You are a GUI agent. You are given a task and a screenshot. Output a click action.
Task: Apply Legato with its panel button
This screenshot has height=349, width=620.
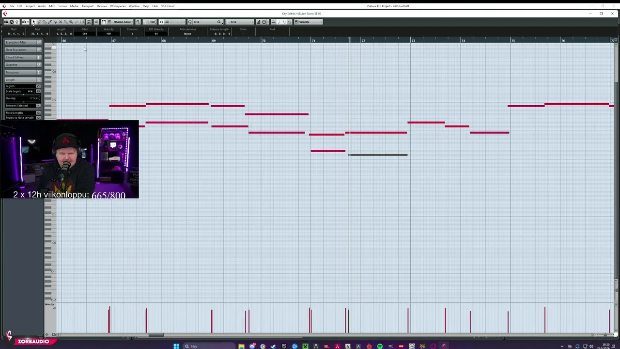[x=38, y=86]
